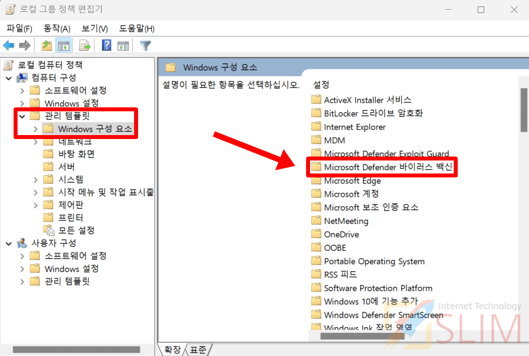This screenshot has width=529, height=356.
Task: Switch to the 확장 tab
Action: [x=173, y=350]
